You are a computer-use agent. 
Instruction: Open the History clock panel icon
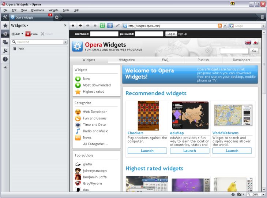tap(5, 59)
